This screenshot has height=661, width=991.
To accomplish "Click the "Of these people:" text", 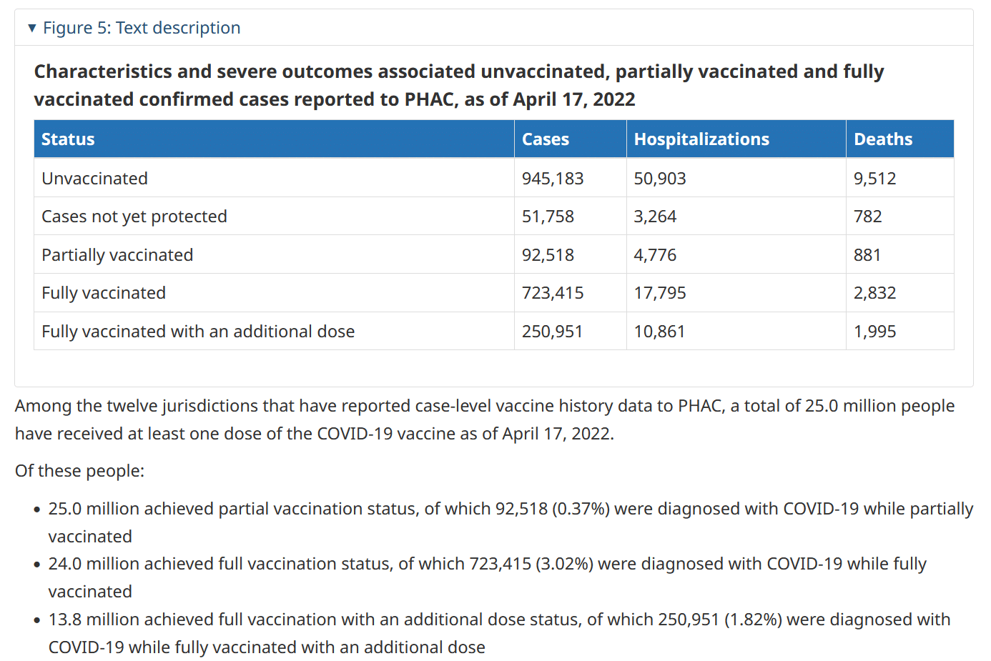I will [79, 471].
